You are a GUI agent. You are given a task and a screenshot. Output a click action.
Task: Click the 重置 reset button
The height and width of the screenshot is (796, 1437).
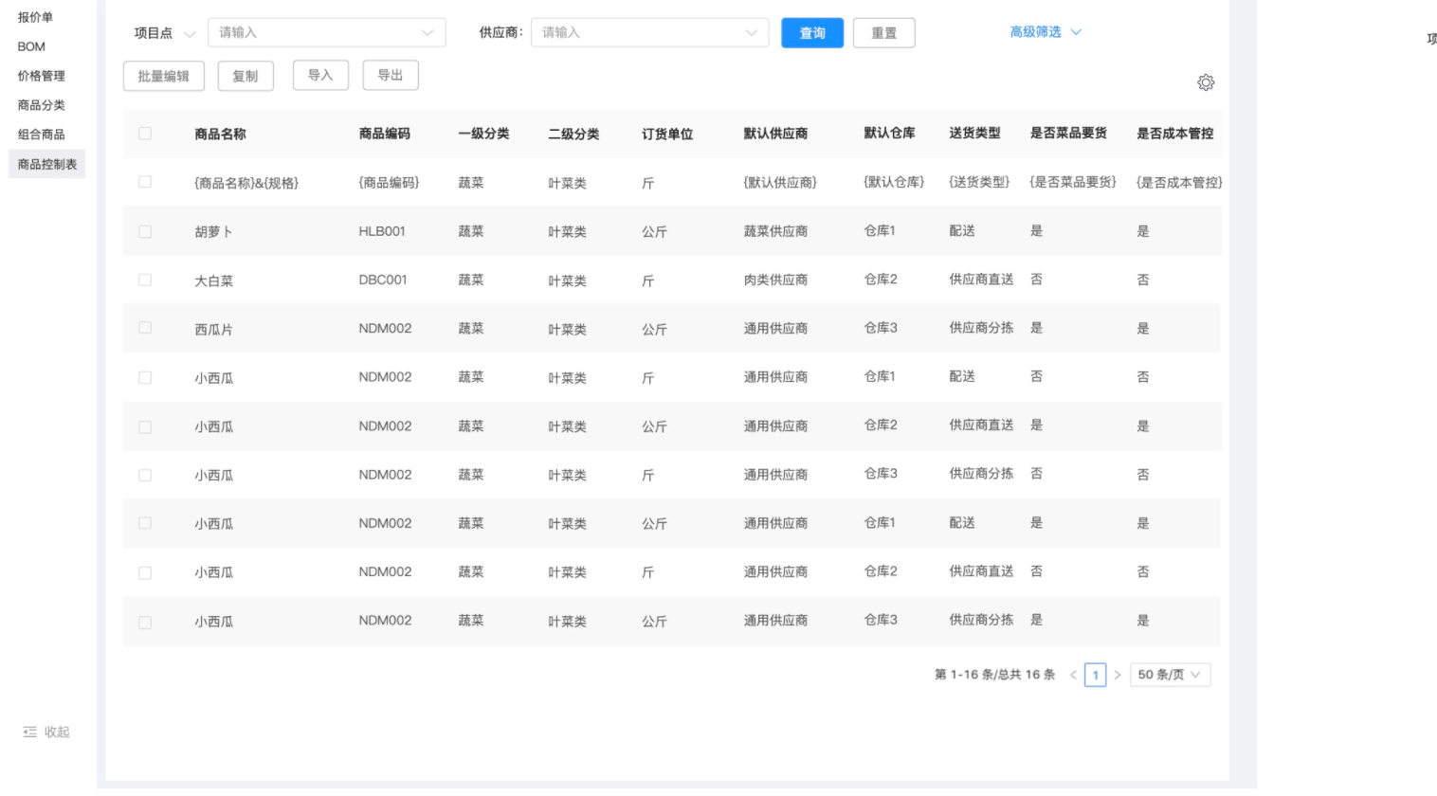point(884,33)
